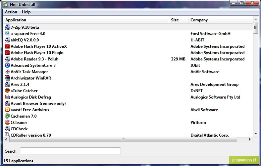
Task: Click the vertical scrollbar up arrow
Action: 256,19
